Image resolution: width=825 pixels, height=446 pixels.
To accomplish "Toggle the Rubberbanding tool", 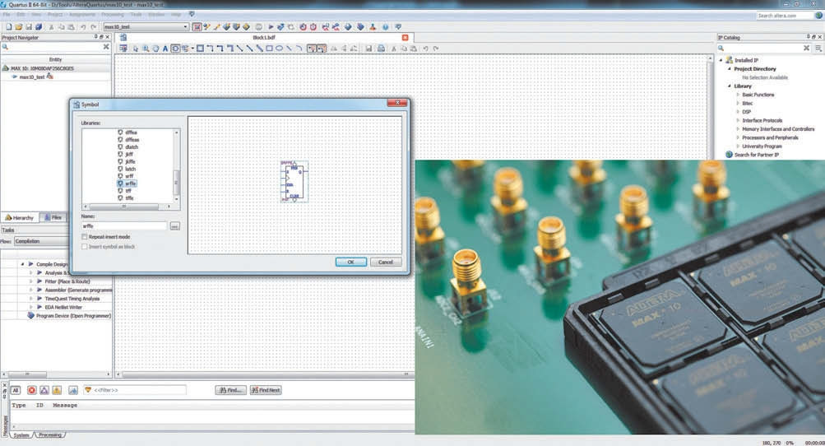I will pyautogui.click(x=312, y=49).
